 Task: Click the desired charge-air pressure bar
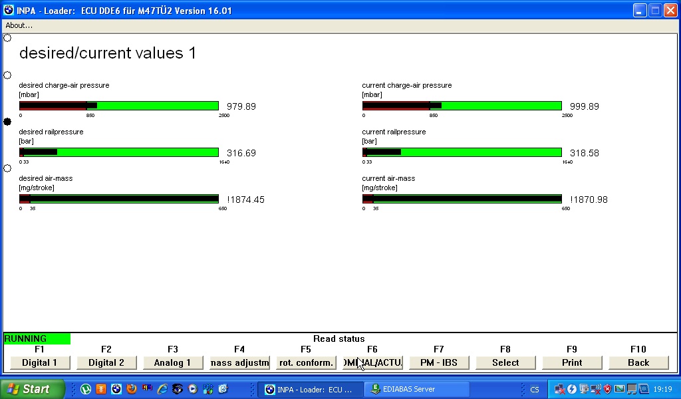click(118, 106)
